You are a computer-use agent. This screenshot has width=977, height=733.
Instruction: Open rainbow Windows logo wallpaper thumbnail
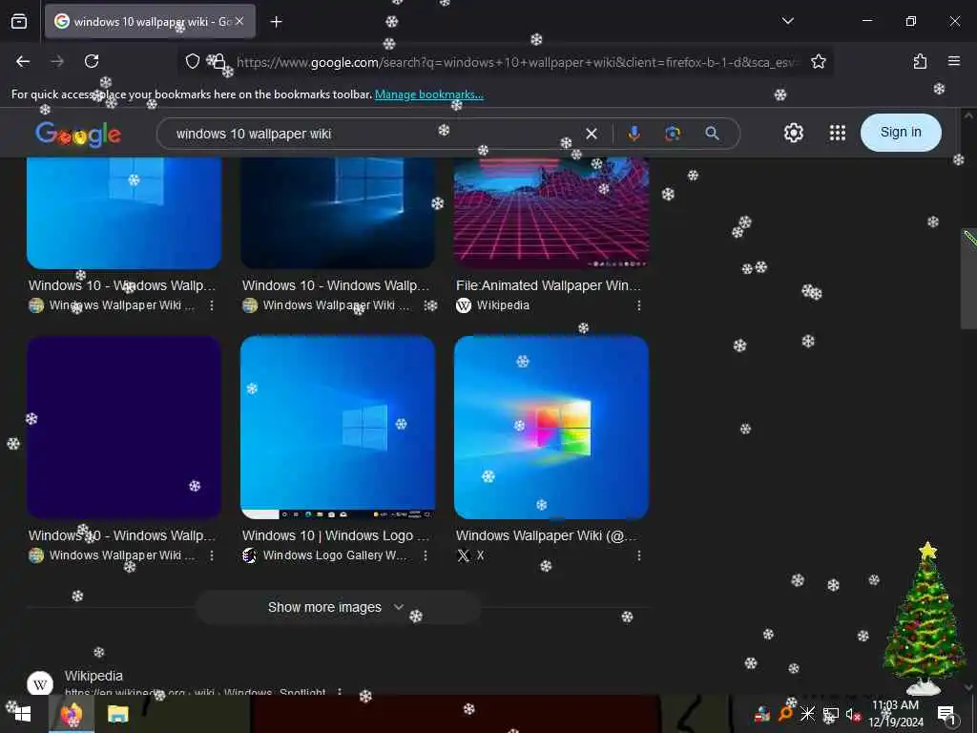tap(551, 427)
